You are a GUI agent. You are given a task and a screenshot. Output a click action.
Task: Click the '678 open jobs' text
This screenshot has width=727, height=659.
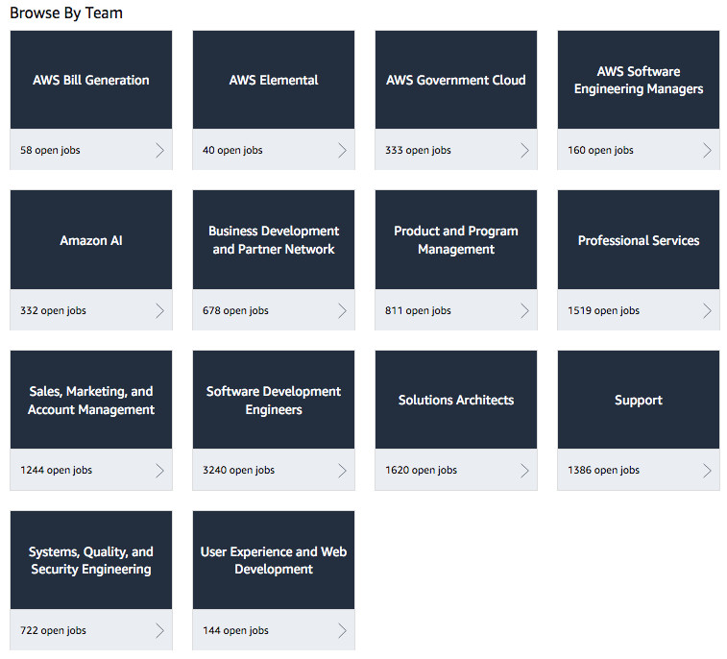click(235, 310)
